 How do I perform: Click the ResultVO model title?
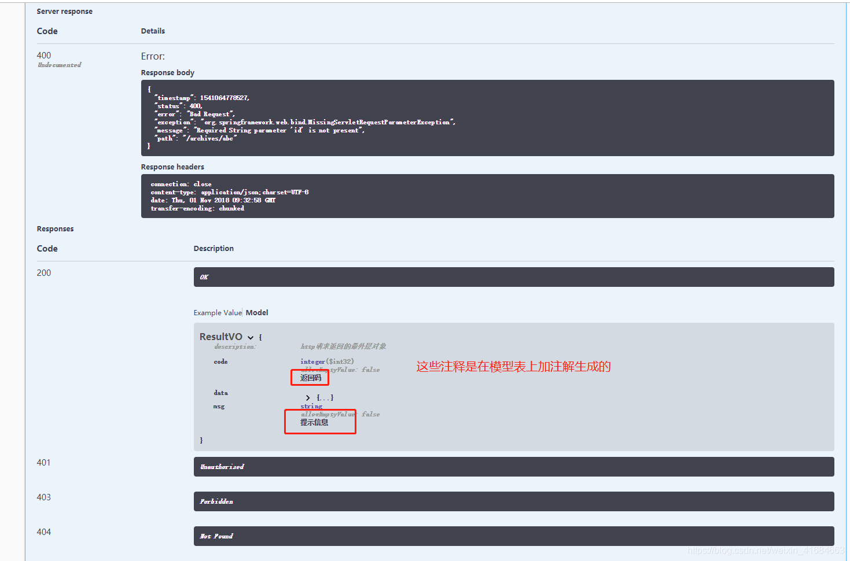click(221, 337)
